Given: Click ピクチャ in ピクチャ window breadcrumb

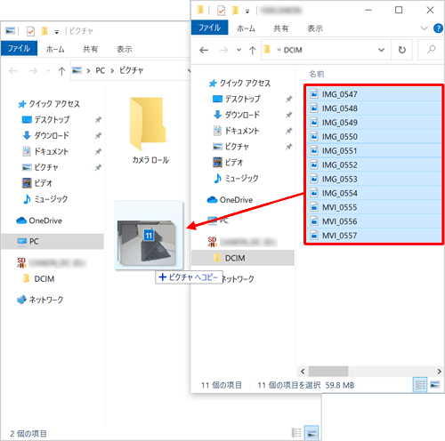Looking at the screenshot, I should (132, 70).
